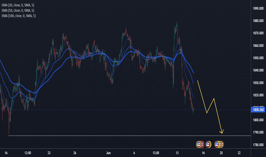This screenshot has width=266, height=157.
Task: Click the 20 date label on time axis
Action: 221,153
